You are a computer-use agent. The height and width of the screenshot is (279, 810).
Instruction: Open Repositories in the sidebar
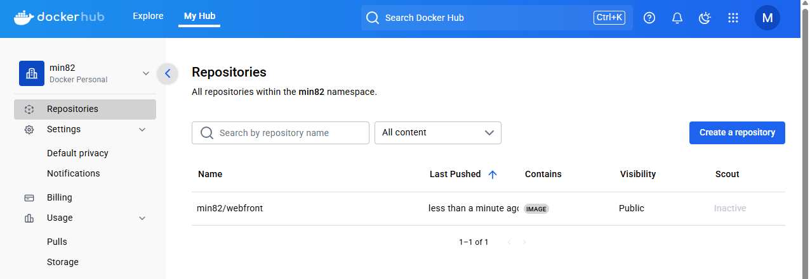[x=85, y=109]
